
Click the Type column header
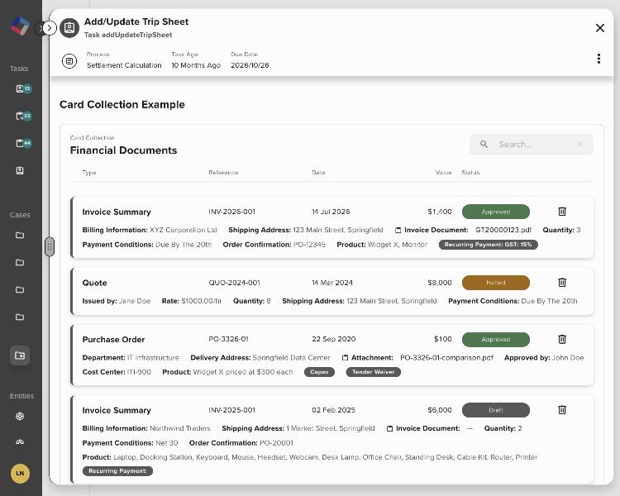89,173
